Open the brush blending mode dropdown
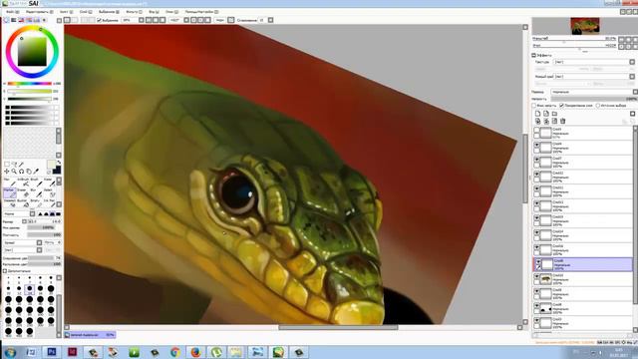 [x=18, y=214]
